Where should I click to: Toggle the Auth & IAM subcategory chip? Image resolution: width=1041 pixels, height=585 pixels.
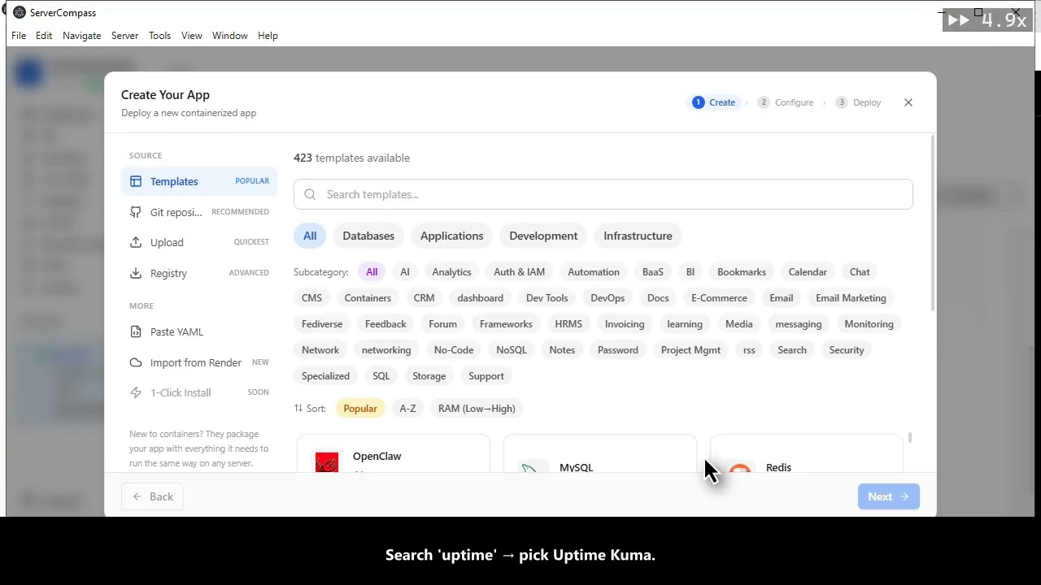(519, 272)
